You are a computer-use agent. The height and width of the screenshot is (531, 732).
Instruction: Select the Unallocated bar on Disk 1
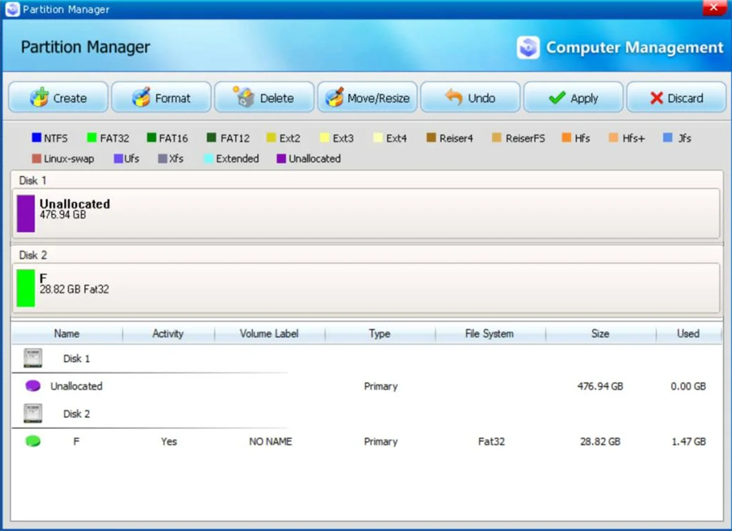(x=26, y=212)
